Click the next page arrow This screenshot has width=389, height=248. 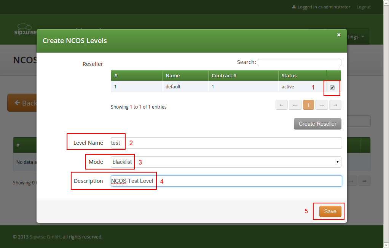coord(322,105)
